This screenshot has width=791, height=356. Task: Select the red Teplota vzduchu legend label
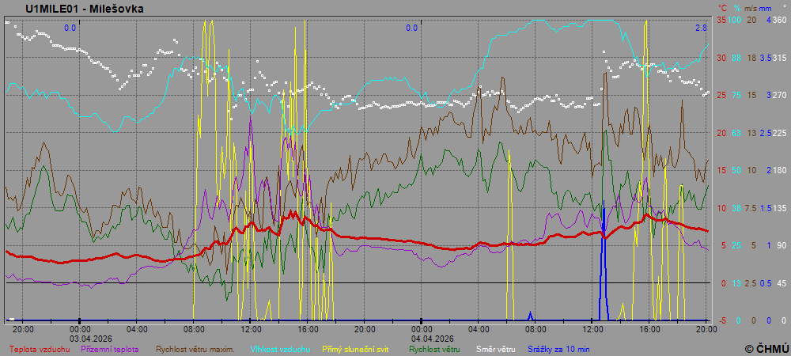[40, 348]
